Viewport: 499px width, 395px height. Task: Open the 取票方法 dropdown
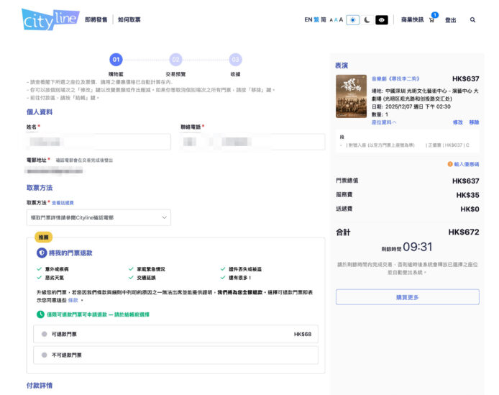(99, 217)
